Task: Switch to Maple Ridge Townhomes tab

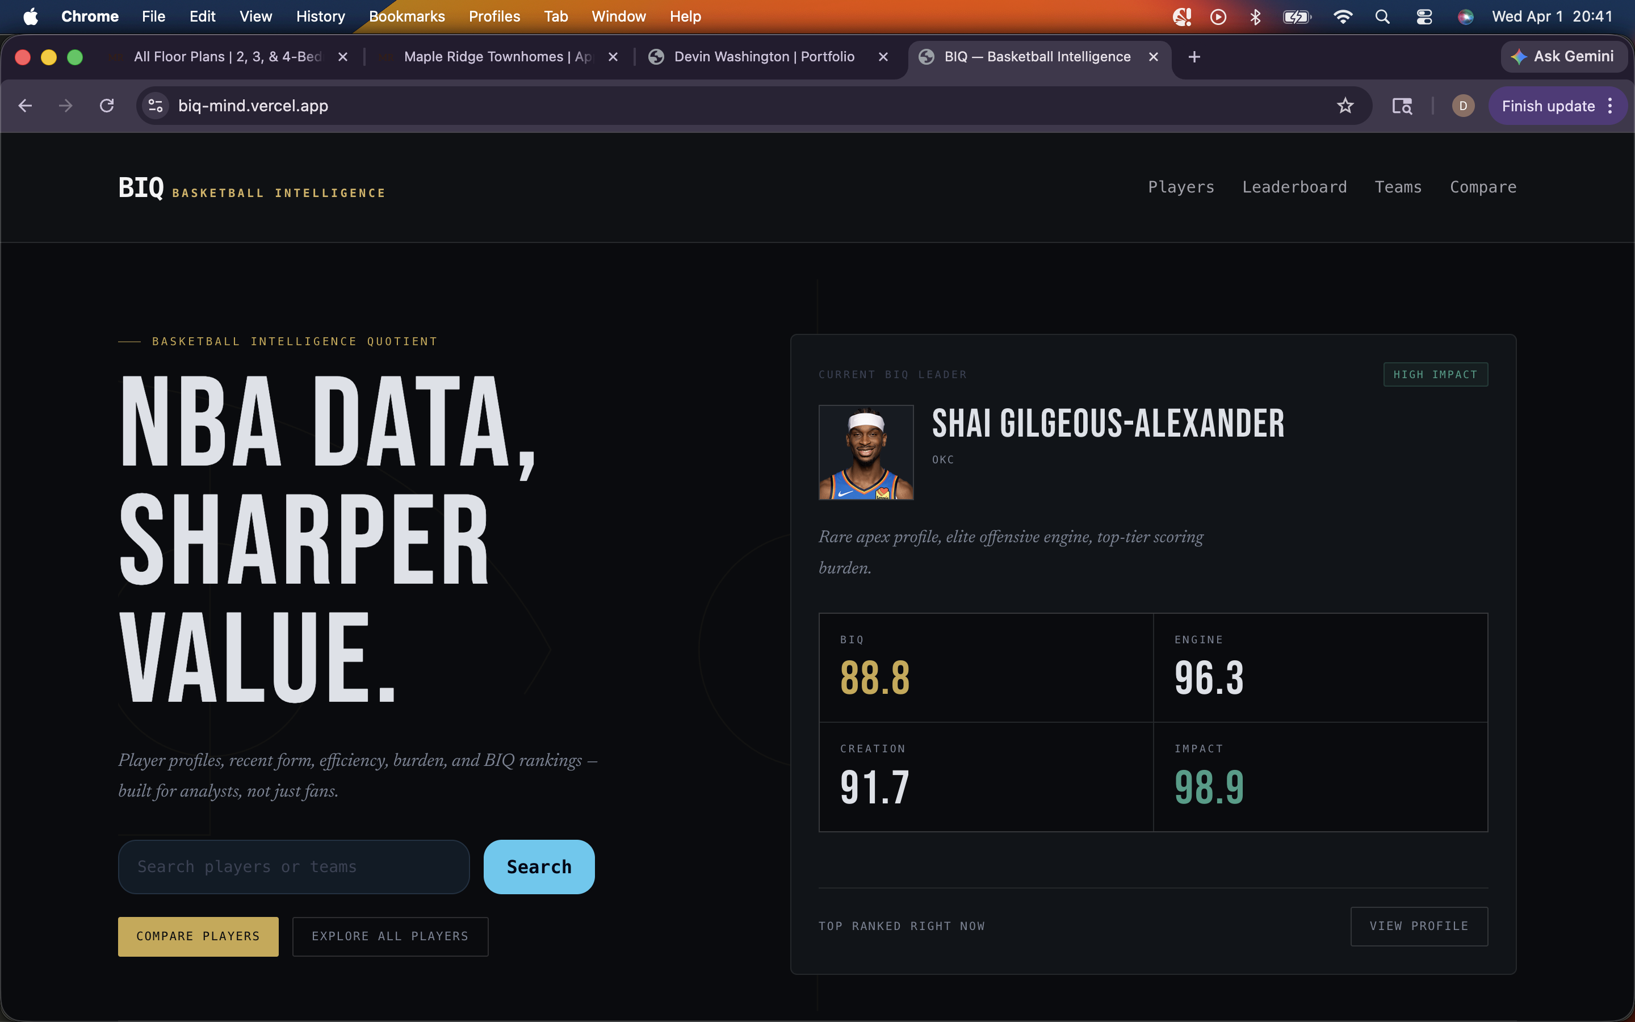Action: (497, 57)
